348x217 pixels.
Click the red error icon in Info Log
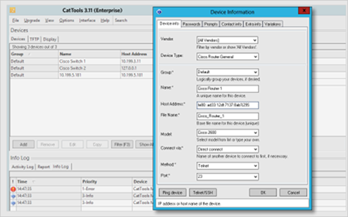click(13, 189)
